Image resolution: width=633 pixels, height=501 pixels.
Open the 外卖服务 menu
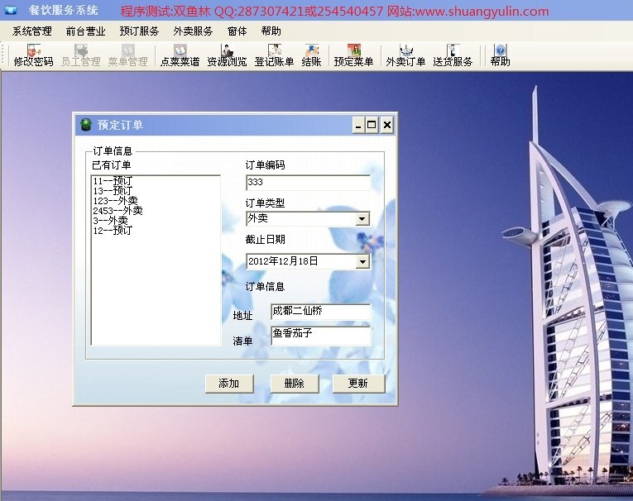click(x=193, y=31)
